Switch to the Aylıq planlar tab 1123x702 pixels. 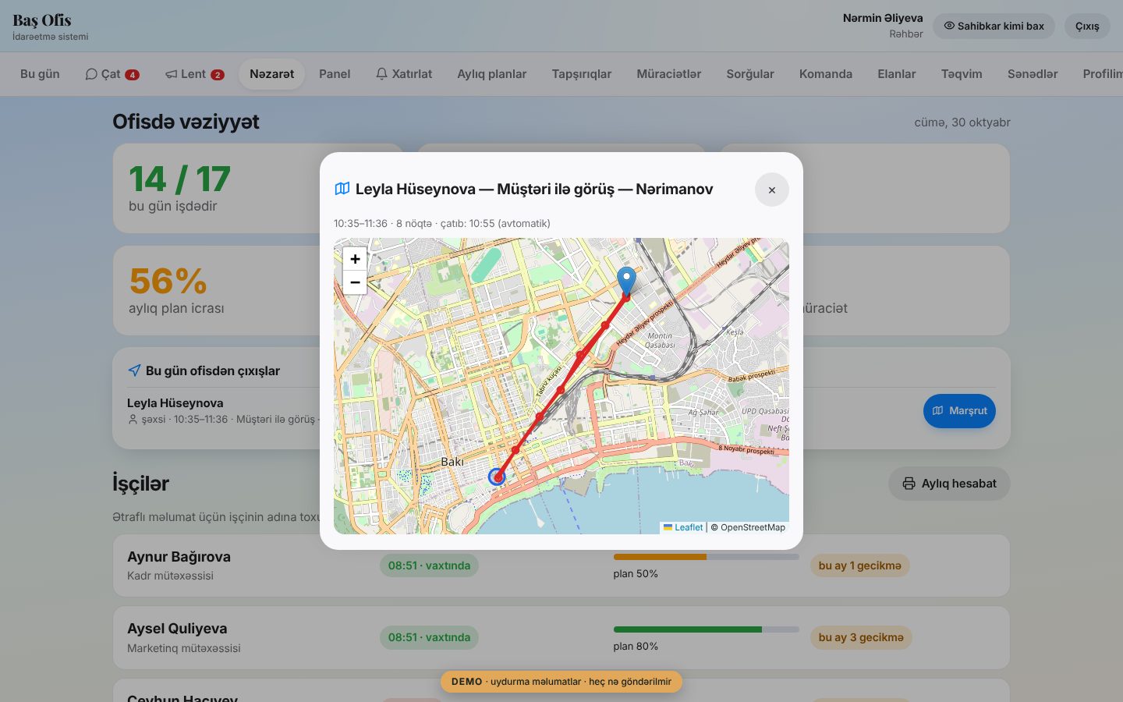[492, 74]
